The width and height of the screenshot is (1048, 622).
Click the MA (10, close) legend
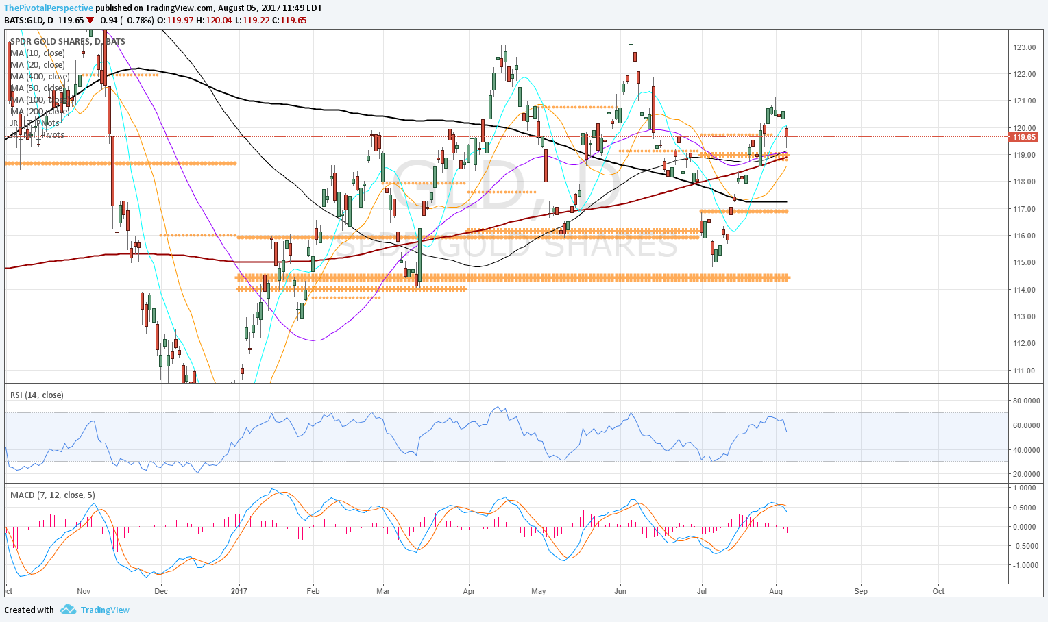[38, 53]
